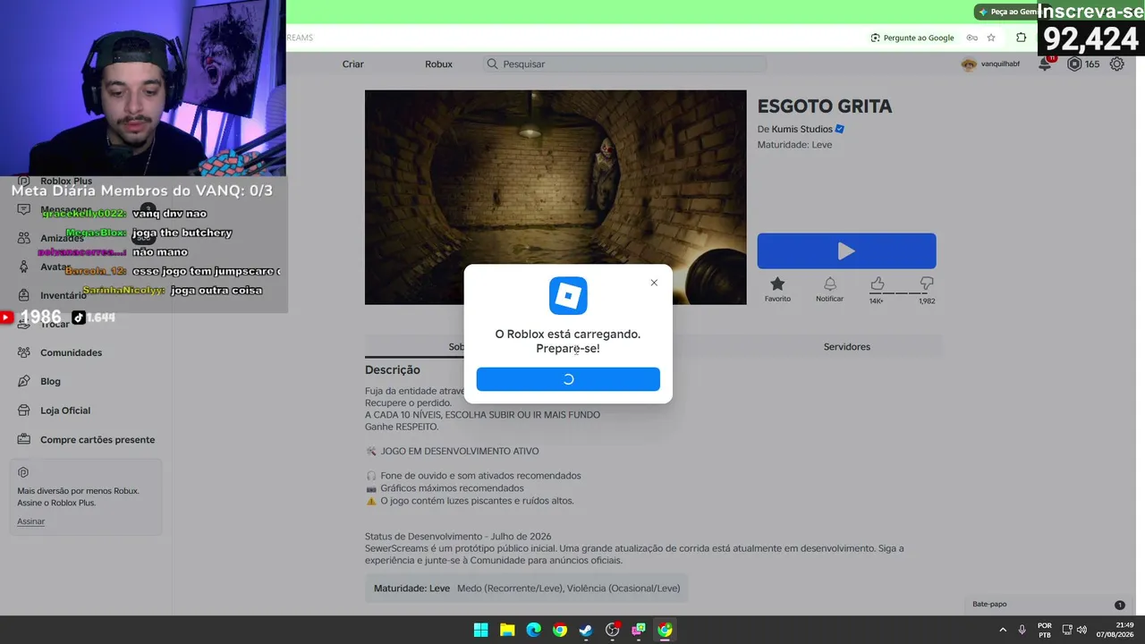Like the game with the thumbs-up icon
Viewport: 1145px width, 644px height.
pos(878,284)
